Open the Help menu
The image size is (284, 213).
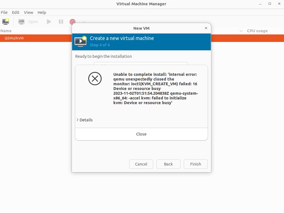pyautogui.click(x=42, y=12)
